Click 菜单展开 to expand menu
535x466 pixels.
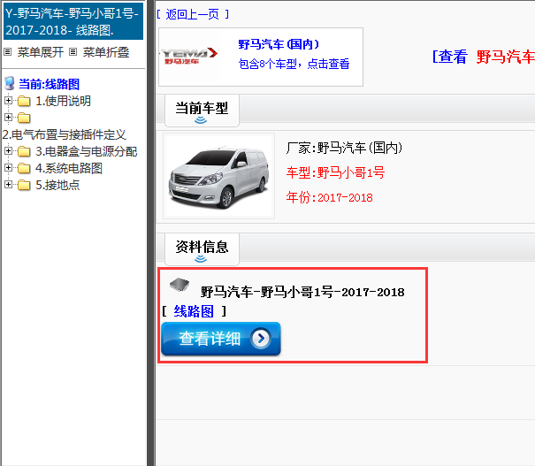[41, 52]
